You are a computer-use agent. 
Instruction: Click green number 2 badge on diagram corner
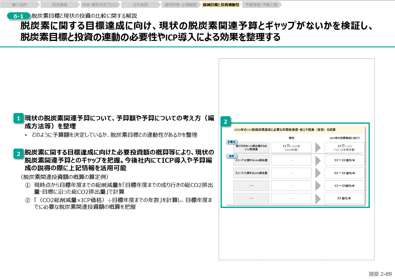click(x=225, y=122)
